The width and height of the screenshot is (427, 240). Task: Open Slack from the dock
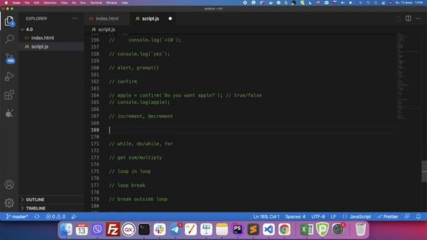(x=159, y=229)
